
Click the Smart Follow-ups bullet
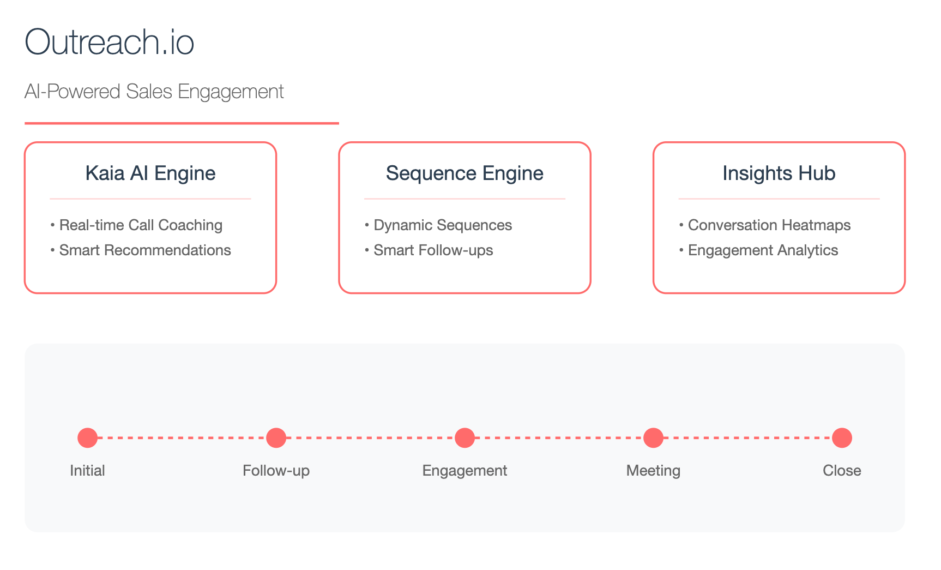pos(429,250)
